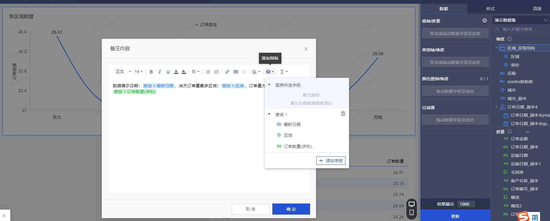
Task: Click the background fill color icon
Action: [184, 72]
